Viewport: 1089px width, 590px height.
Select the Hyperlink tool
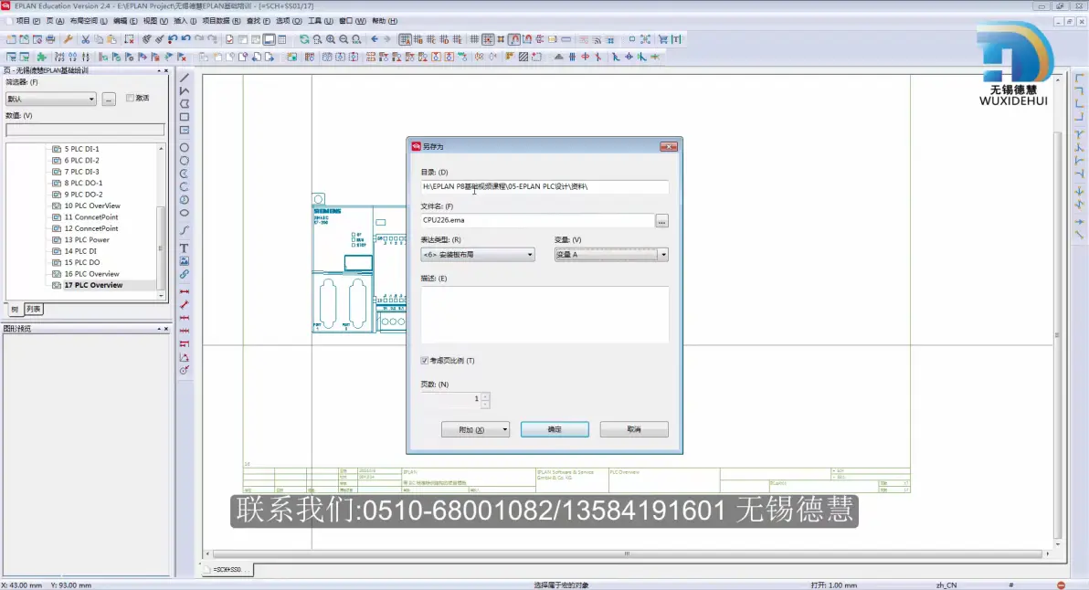click(184, 274)
